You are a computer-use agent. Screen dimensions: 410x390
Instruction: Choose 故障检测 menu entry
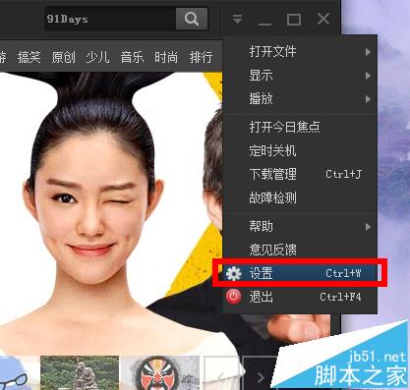[300, 197]
